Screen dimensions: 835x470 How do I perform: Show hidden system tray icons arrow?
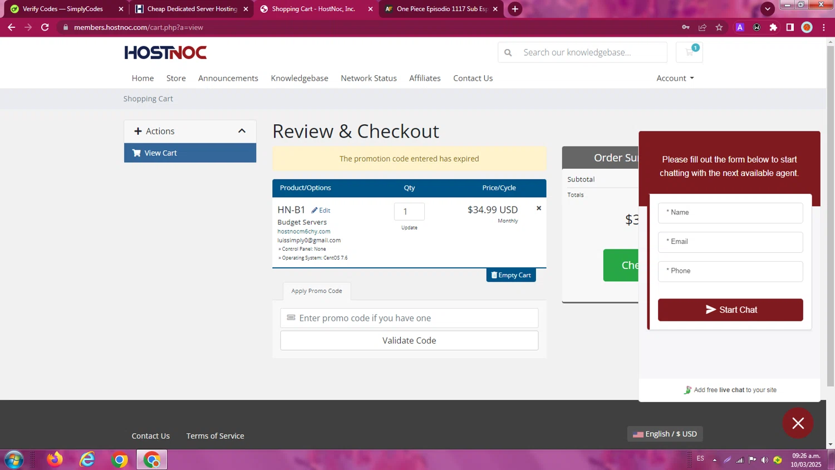(x=714, y=460)
